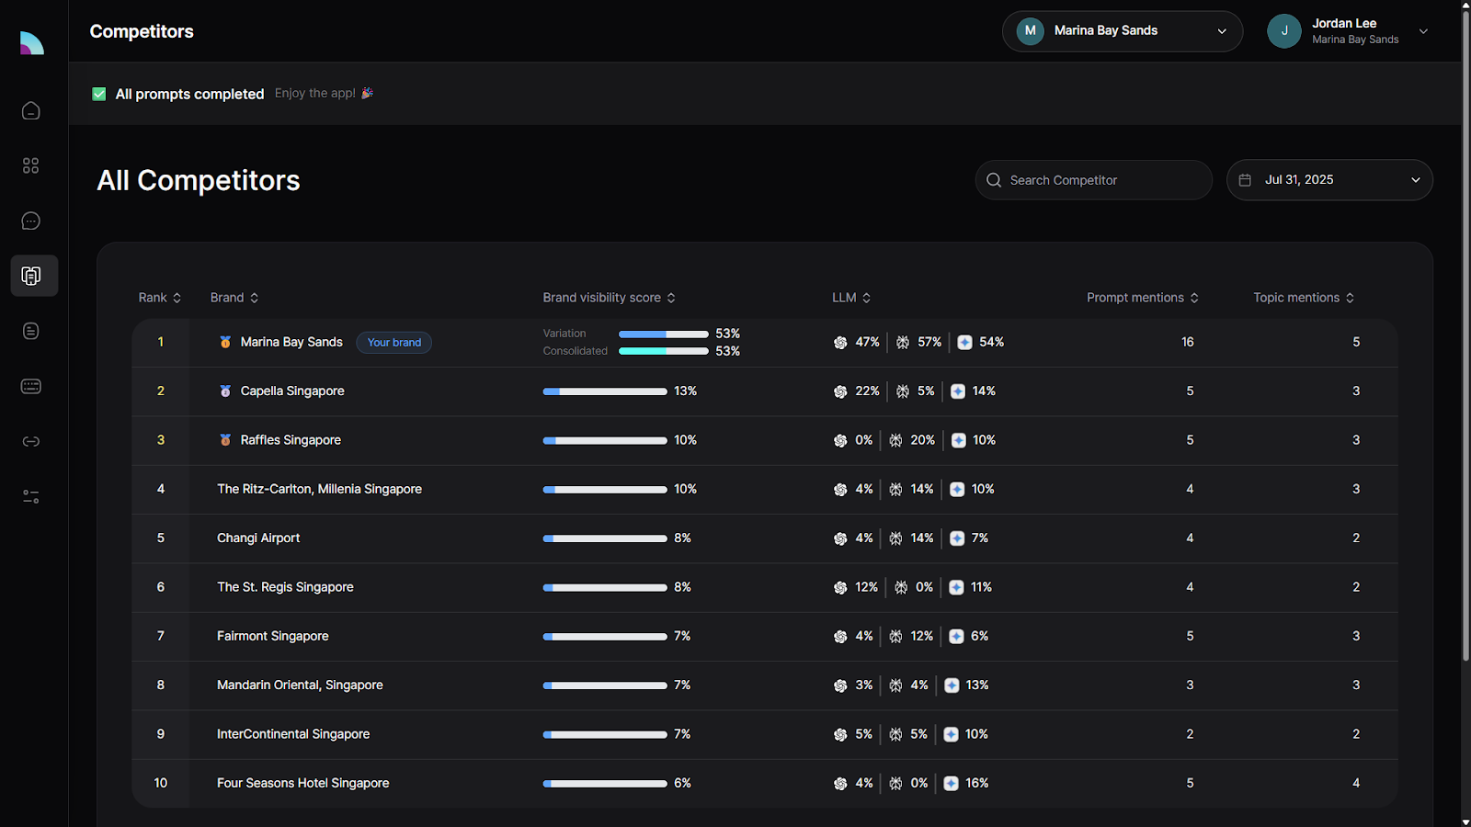
Task: Click the 16 prompt mentions value for Marina Bay Sands
Action: pos(1188,342)
